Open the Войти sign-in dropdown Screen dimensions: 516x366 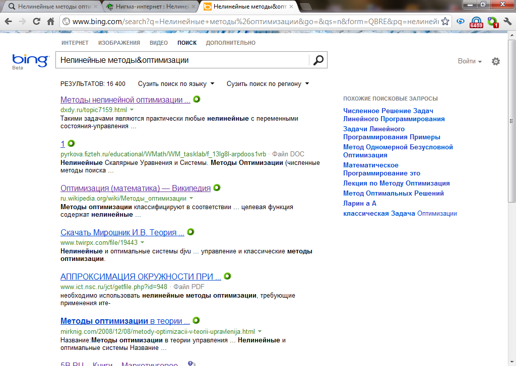pyautogui.click(x=470, y=61)
